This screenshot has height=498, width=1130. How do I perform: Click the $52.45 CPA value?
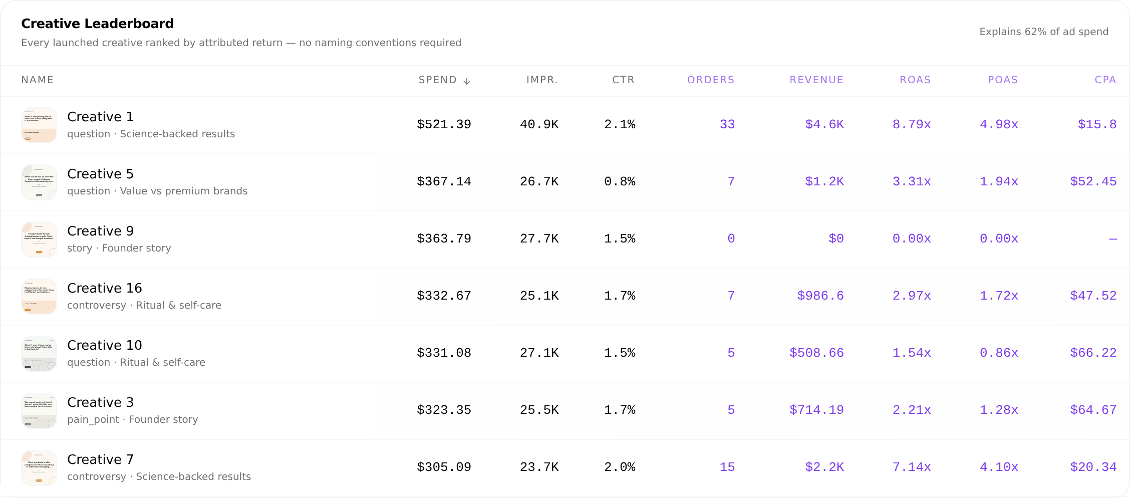pyautogui.click(x=1093, y=181)
